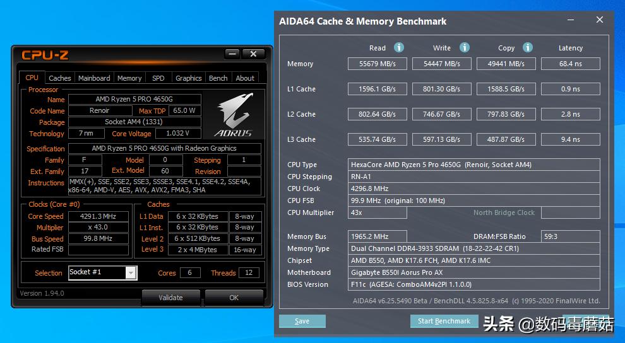The width and height of the screenshot is (625, 343).
Task: Click the processor Name field in CPU-Z
Action: pyautogui.click(x=134, y=99)
